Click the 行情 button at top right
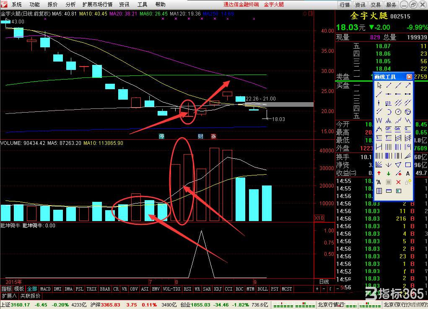The width and height of the screenshot is (428, 309). pos(345,5)
